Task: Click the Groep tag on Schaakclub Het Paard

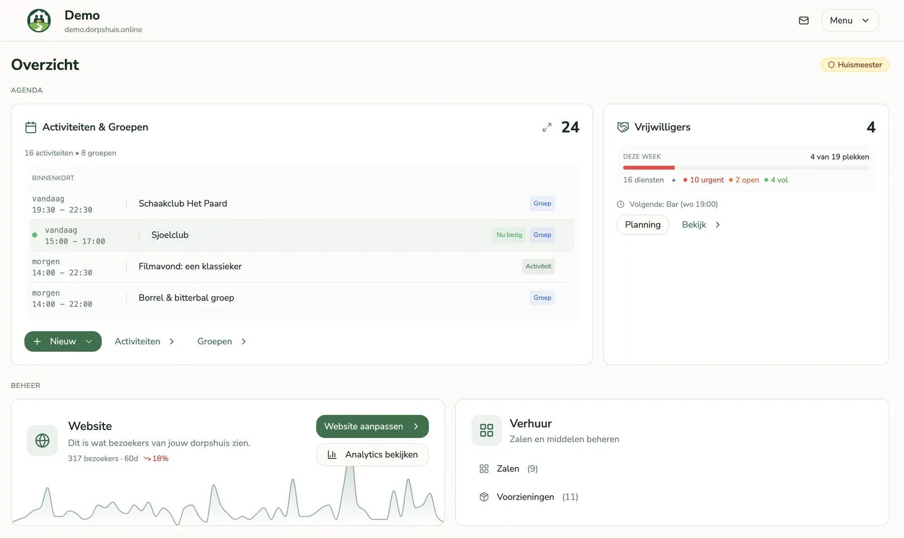Action: (x=542, y=204)
